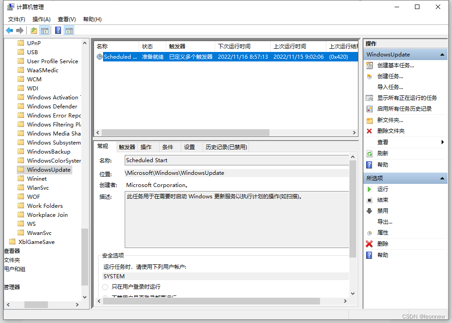This screenshot has height=323, width=452.
Task: Click the 创建任务 clock icon
Action: (369, 76)
